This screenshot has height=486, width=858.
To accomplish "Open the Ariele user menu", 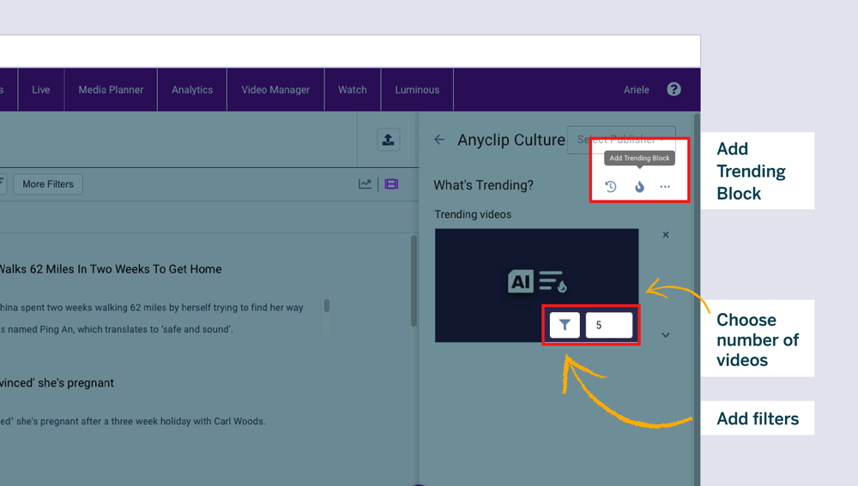I will tap(637, 90).
